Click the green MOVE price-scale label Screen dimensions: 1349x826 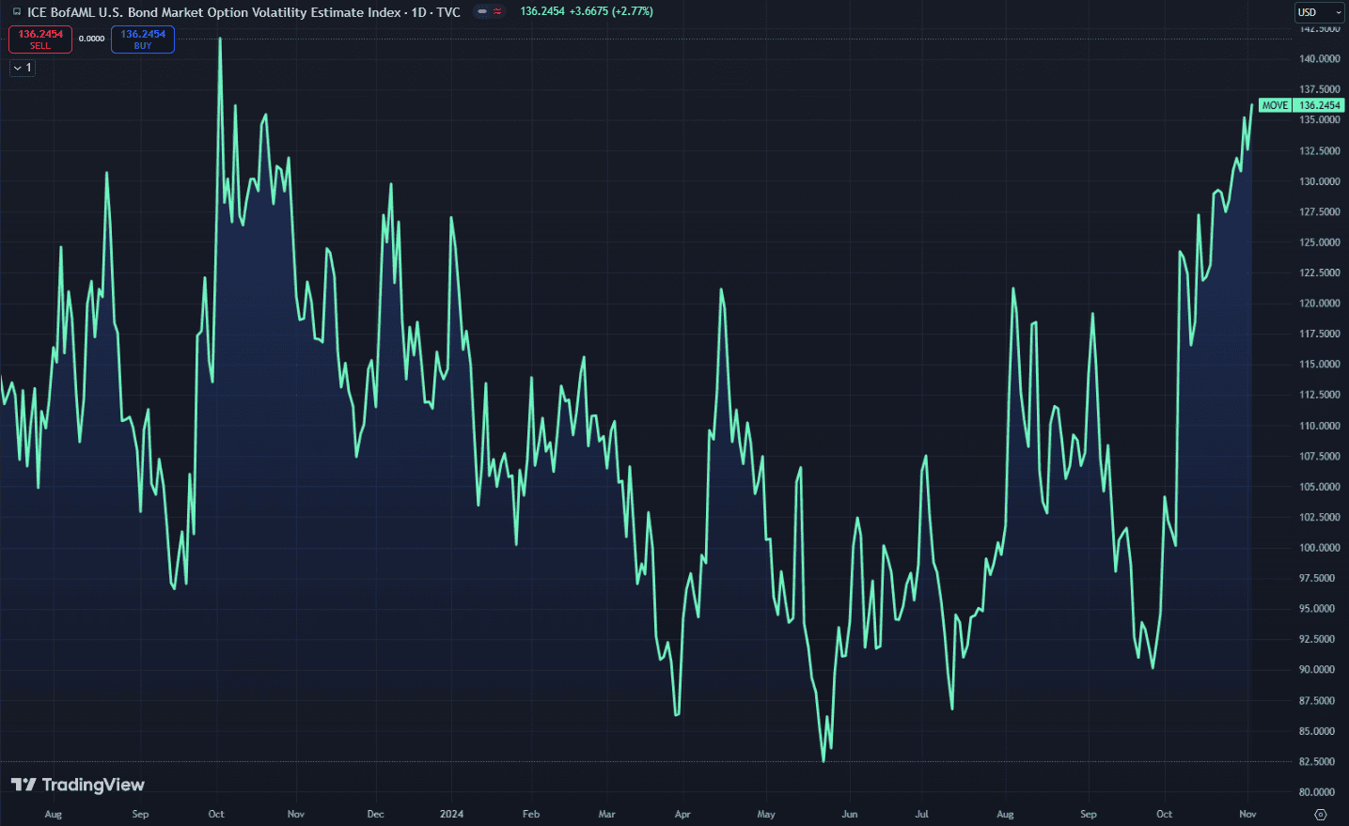point(1275,105)
